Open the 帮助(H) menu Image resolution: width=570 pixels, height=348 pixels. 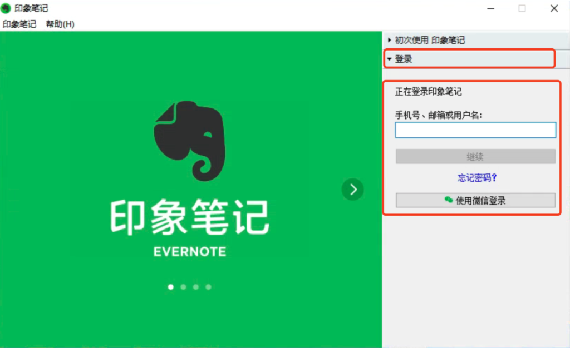(x=60, y=24)
